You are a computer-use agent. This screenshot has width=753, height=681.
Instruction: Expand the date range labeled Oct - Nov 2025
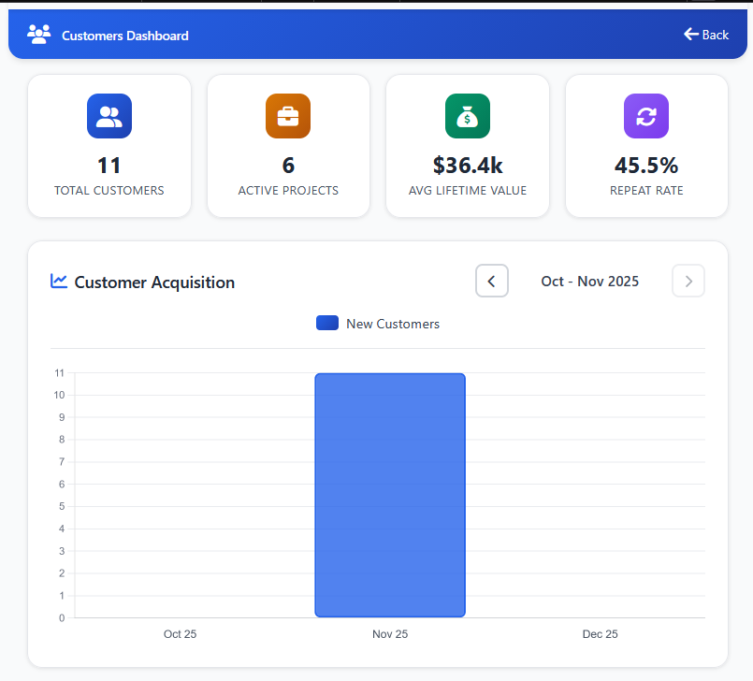pyautogui.click(x=590, y=281)
